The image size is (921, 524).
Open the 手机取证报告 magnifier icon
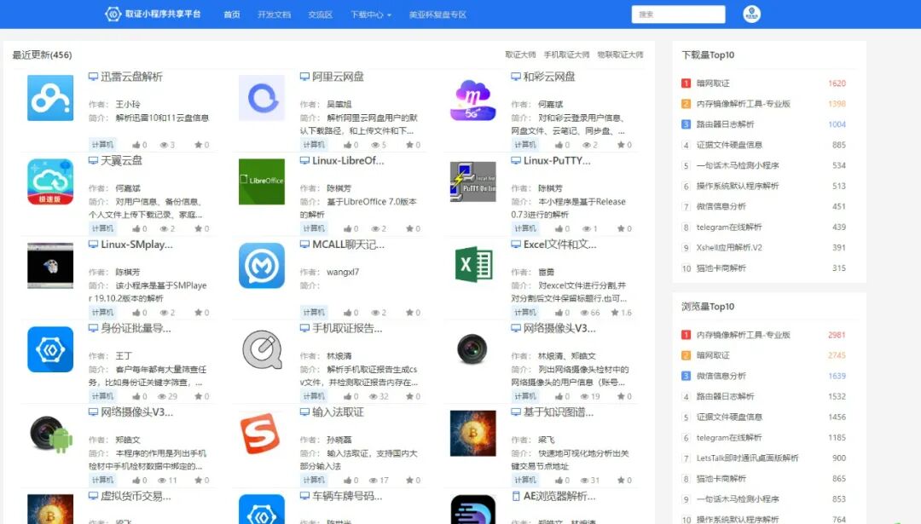pyautogui.click(x=262, y=349)
